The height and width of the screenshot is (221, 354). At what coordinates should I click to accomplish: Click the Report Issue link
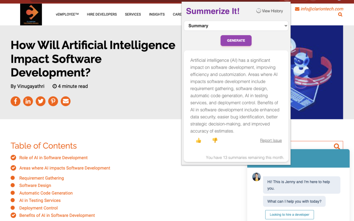pos(271,140)
